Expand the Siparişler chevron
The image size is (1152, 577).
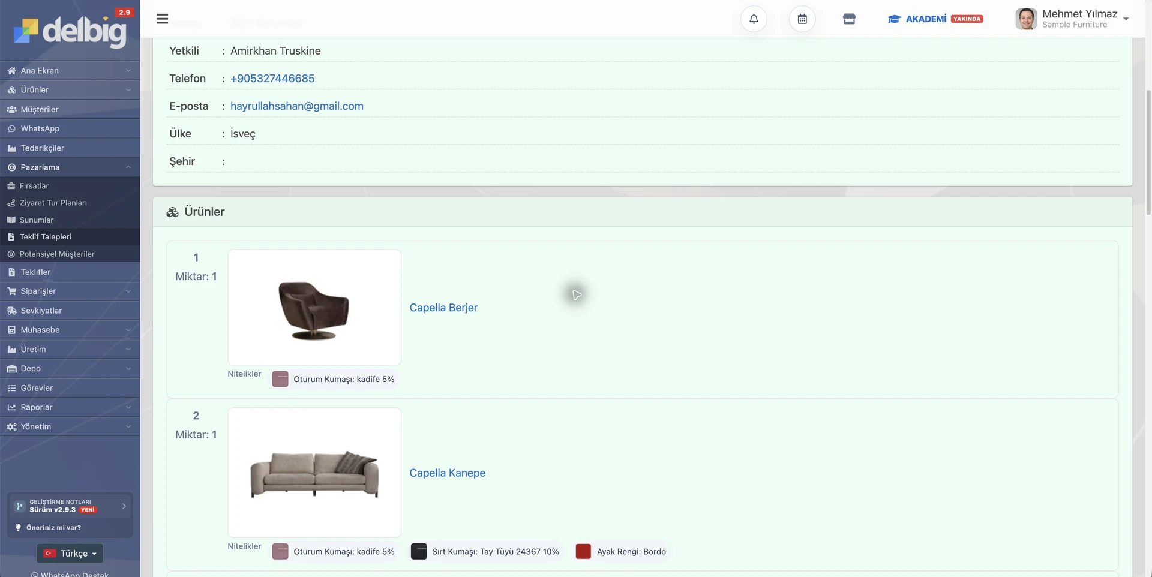click(x=128, y=291)
